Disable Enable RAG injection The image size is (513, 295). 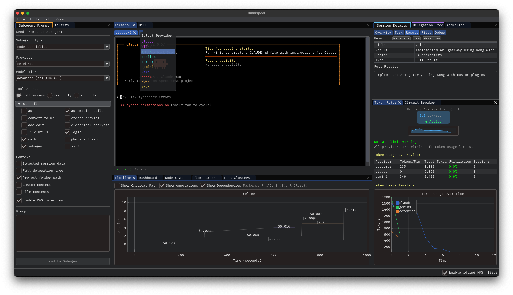click(x=19, y=200)
